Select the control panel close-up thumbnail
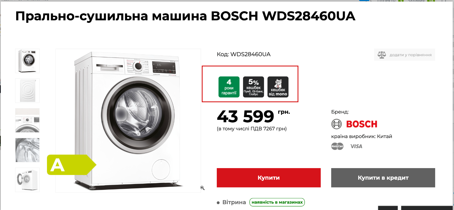The height and width of the screenshot is (210, 454). 27,120
